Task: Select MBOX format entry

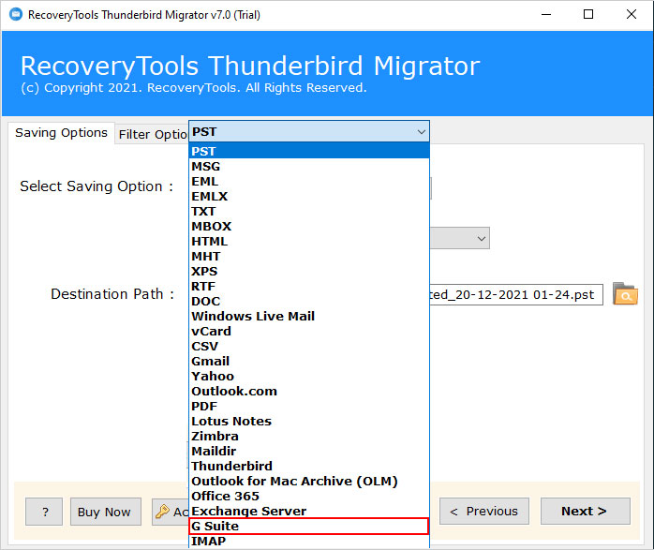Action: click(309, 227)
